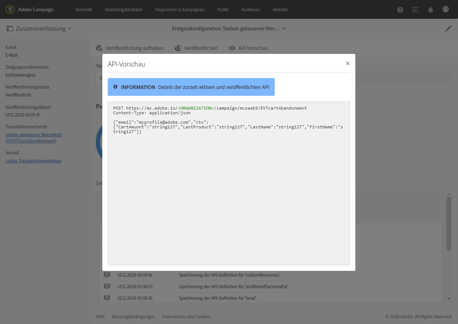The width and height of the screenshot is (458, 324).
Task: Click the Veröffentlichen button
Action: (196, 48)
